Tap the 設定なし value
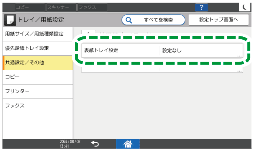Image resolution: width=253 pixels, height=150 pixels. click(x=172, y=50)
